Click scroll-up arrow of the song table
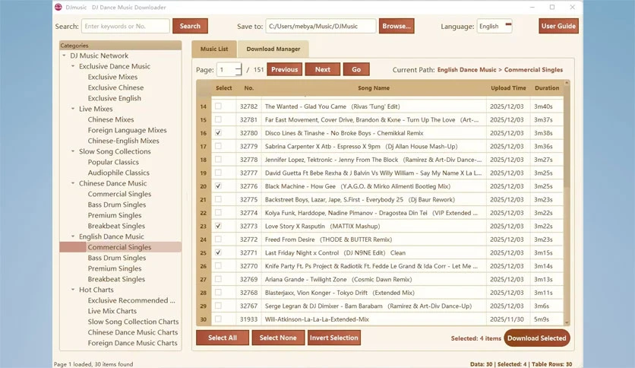The image size is (635, 368). [567, 83]
